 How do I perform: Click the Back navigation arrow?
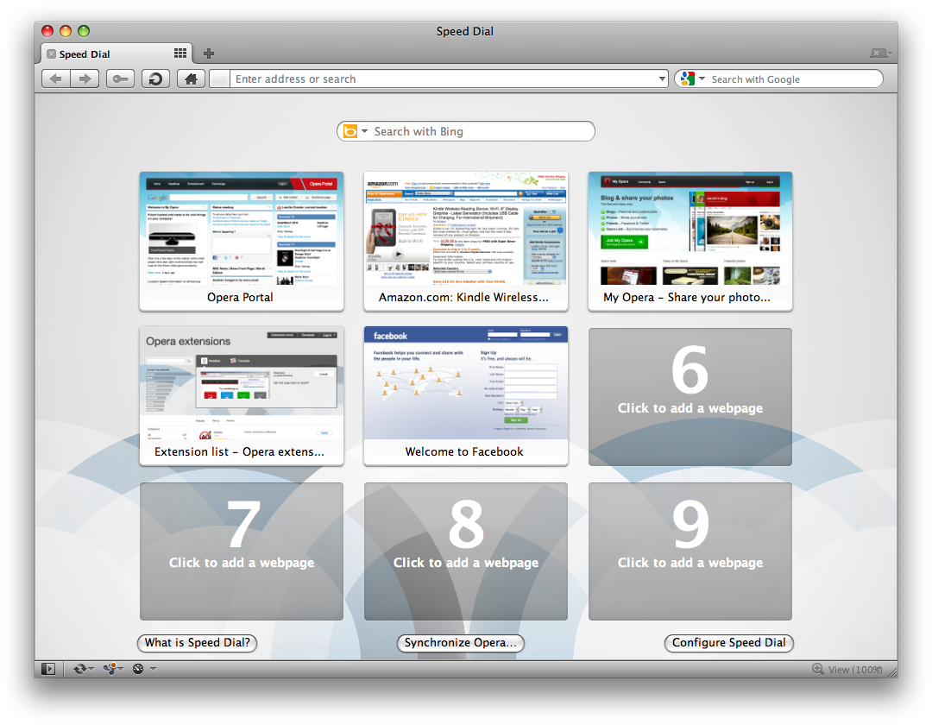55,79
